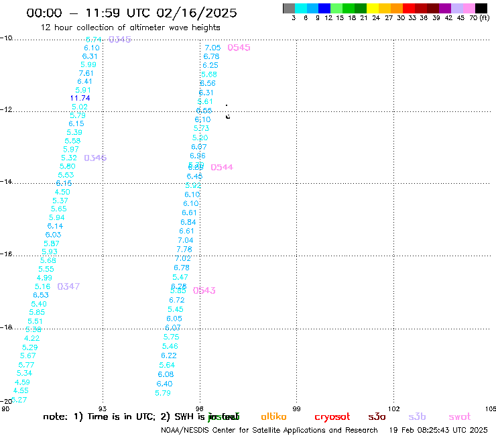Screen dimensions: 496x436
Task: Click the 6.72 value below 0543
Action: [177, 300]
